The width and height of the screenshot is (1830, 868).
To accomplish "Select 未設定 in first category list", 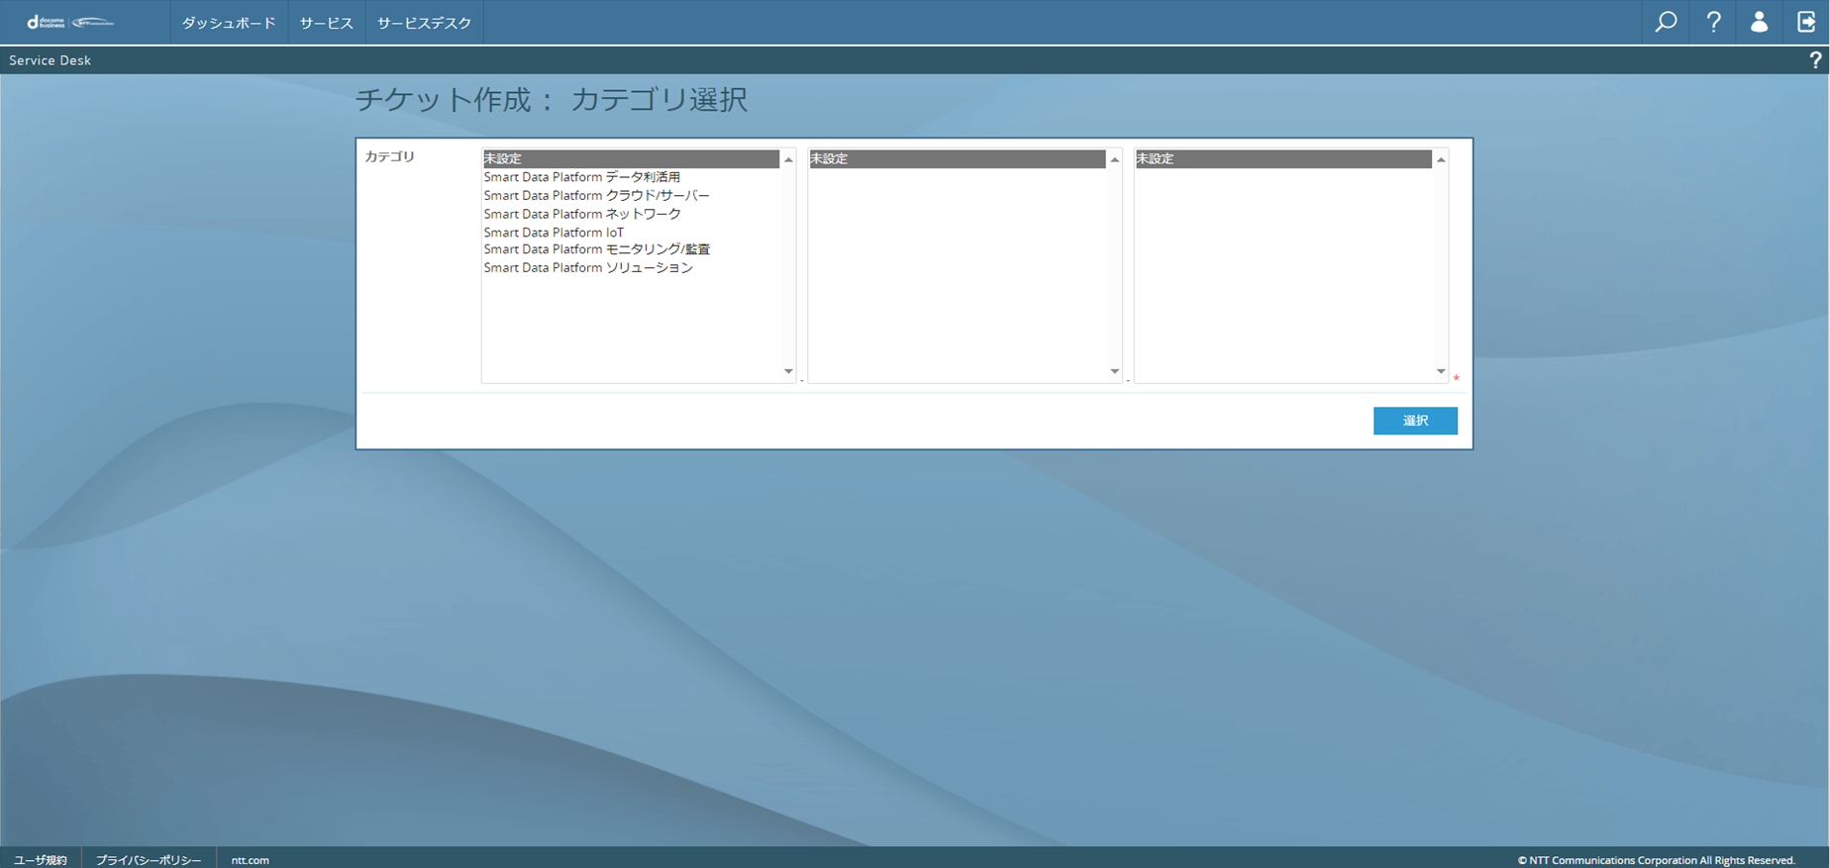I will pyautogui.click(x=631, y=158).
